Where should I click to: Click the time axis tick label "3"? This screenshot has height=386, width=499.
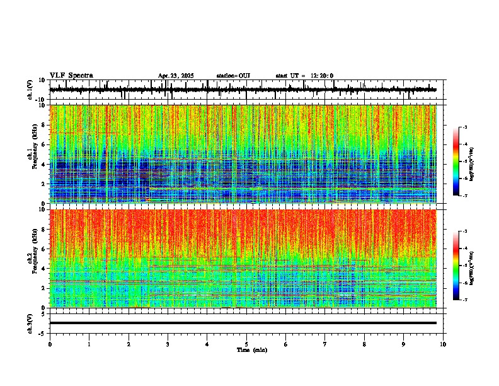[x=168, y=344]
